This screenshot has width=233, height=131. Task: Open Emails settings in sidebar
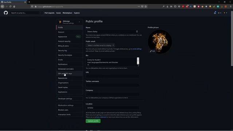point(70,60)
